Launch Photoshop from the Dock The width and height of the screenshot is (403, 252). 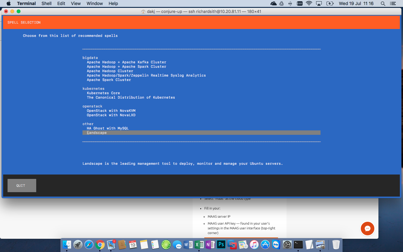tap(221, 244)
